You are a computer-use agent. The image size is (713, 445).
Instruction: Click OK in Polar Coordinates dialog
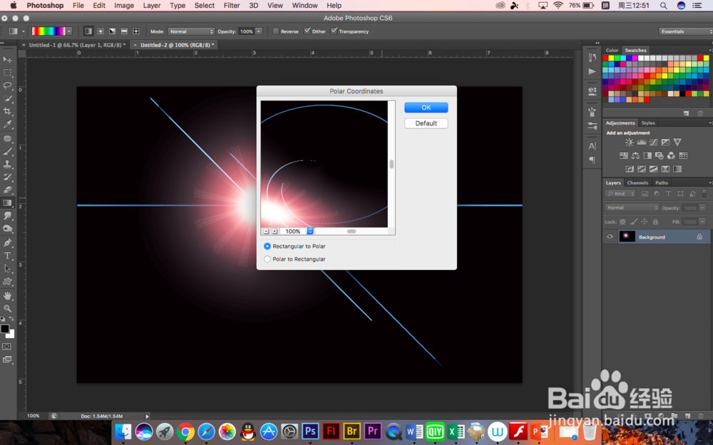(426, 108)
